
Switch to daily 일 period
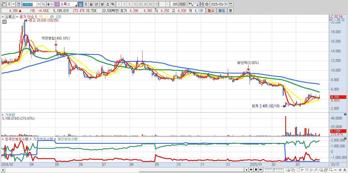80,4
